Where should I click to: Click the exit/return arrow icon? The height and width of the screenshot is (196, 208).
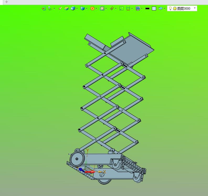pyautogui.click(x=44, y=8)
